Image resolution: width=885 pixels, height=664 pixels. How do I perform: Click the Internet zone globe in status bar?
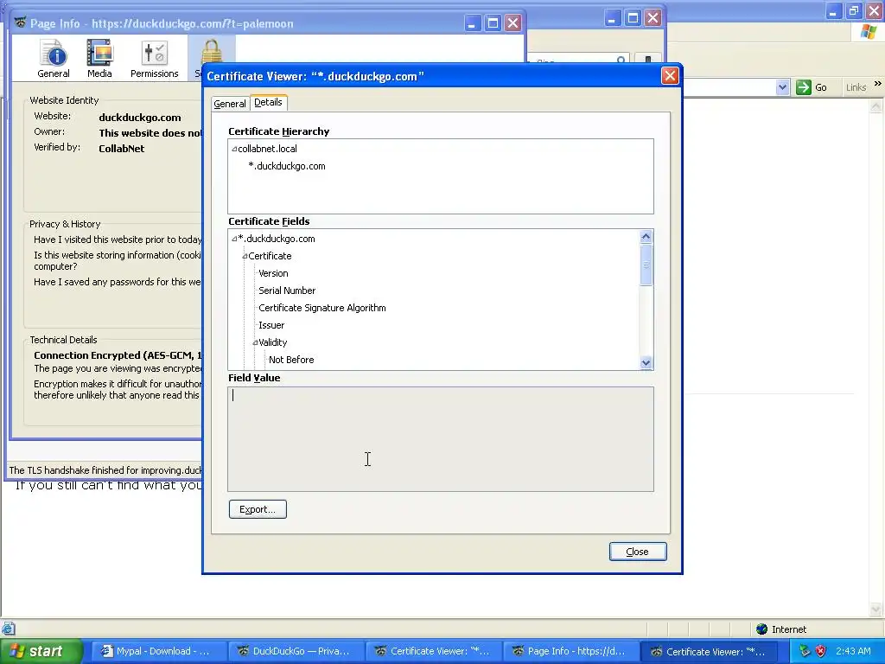762,629
